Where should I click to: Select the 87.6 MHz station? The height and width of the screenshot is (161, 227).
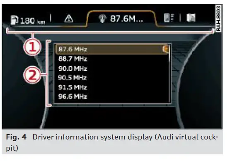click(112, 50)
